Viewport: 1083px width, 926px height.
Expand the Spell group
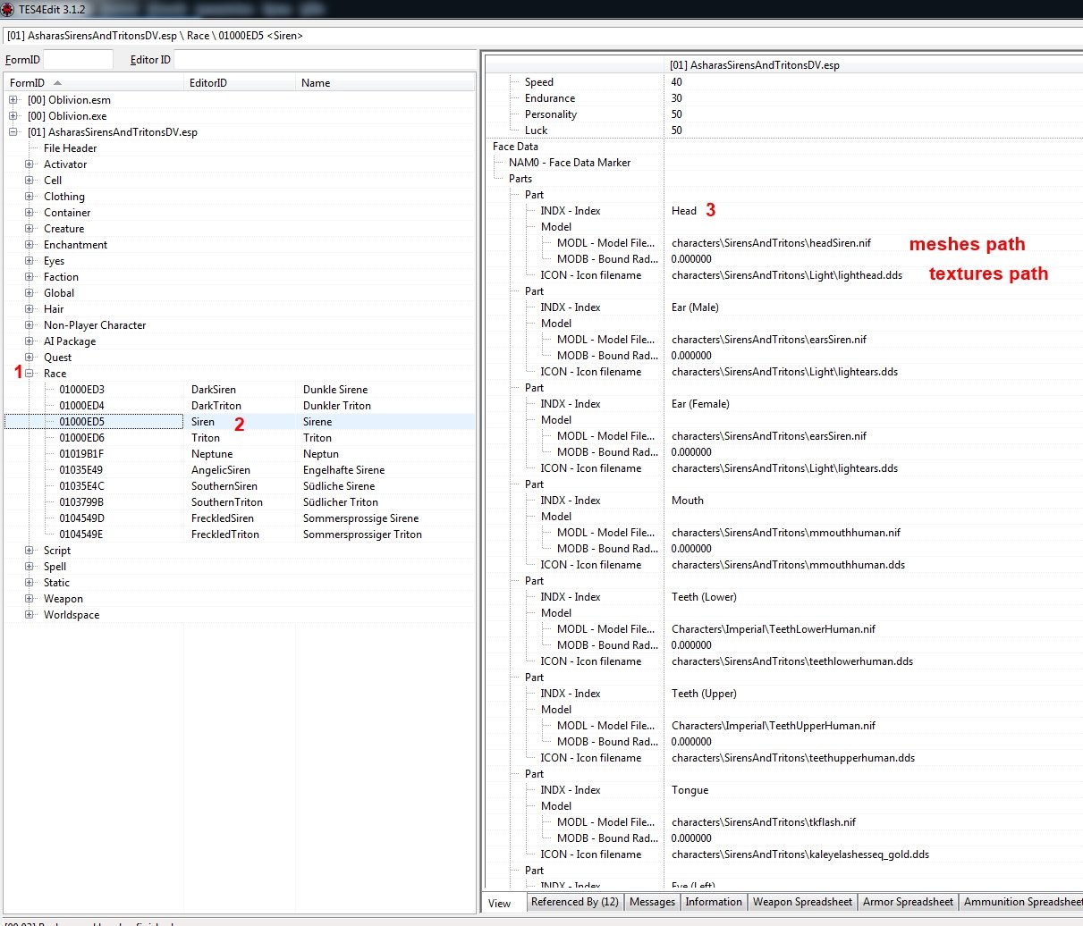pos(30,567)
